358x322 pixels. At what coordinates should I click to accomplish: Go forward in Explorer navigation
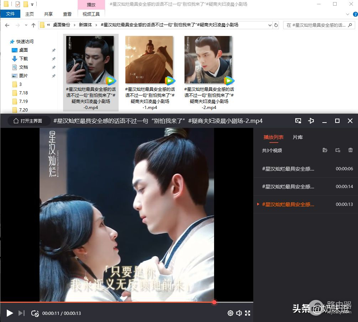(x=17, y=25)
